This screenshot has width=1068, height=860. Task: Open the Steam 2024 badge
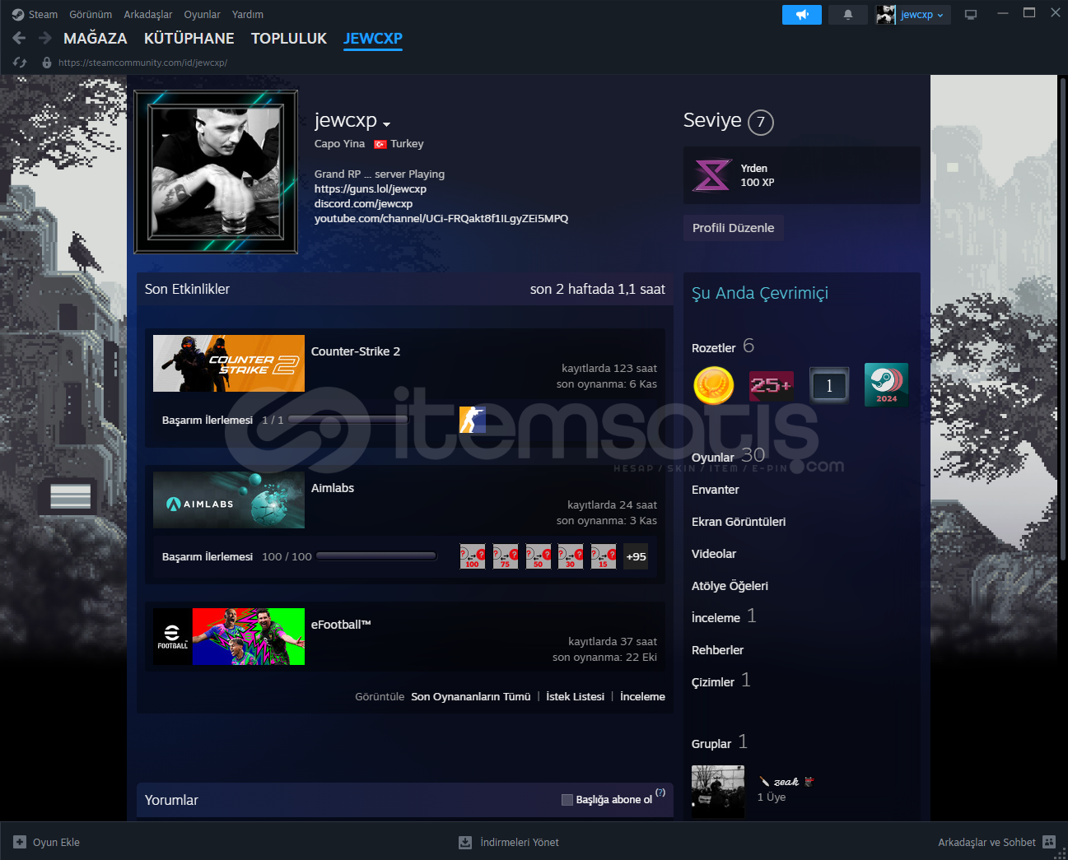point(886,385)
